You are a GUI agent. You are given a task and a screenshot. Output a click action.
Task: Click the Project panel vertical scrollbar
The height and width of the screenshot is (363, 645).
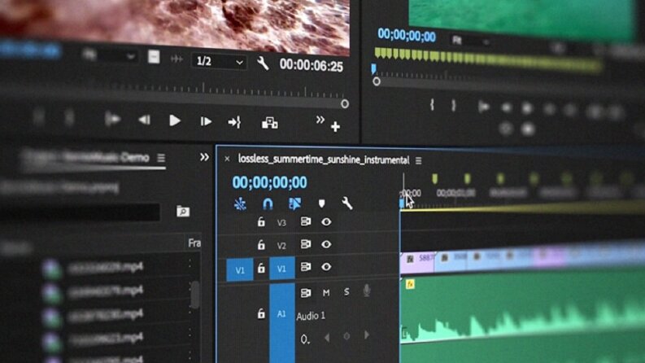pyautogui.click(x=194, y=295)
